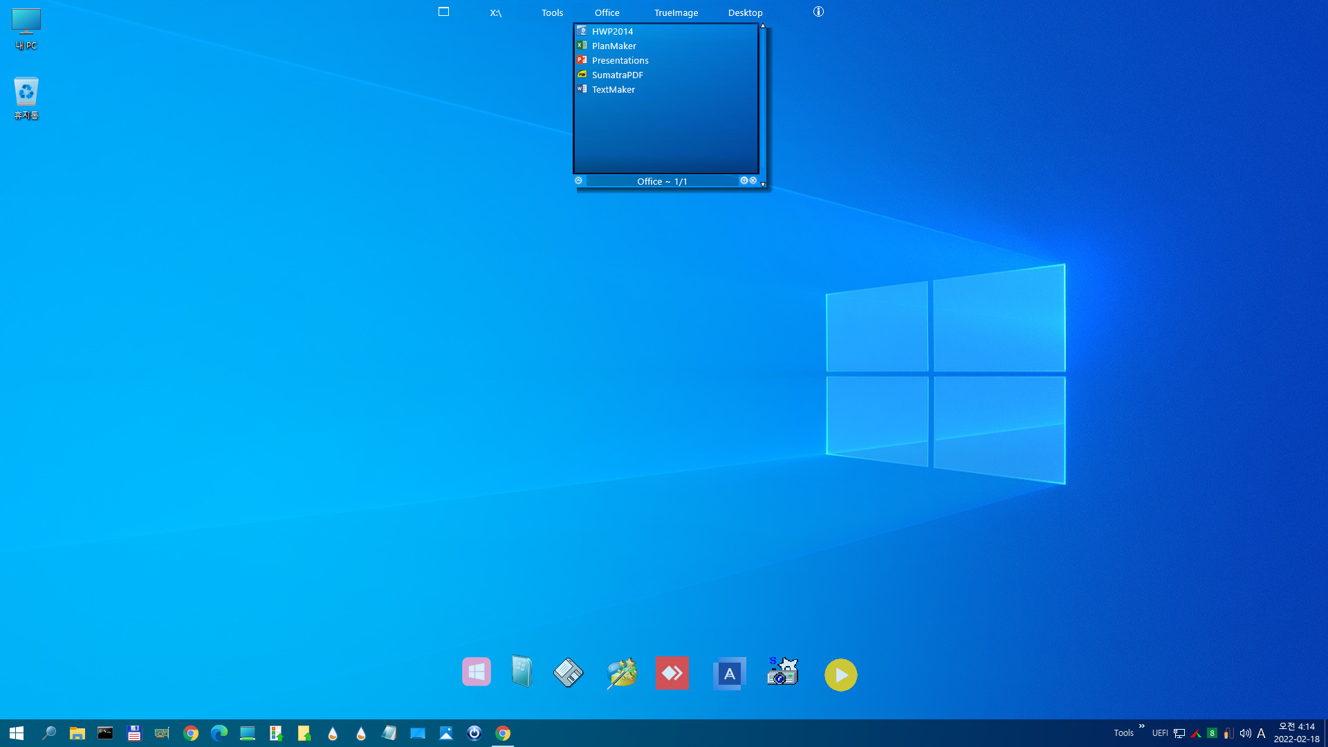
Task: Open the Office menu in top bar
Action: click(x=607, y=12)
